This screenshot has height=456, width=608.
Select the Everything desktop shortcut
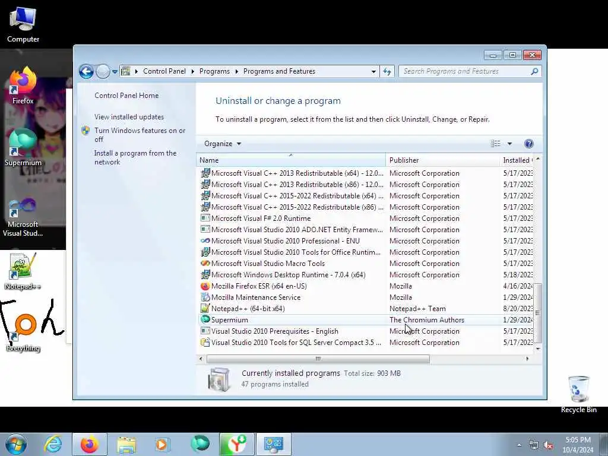tap(23, 332)
